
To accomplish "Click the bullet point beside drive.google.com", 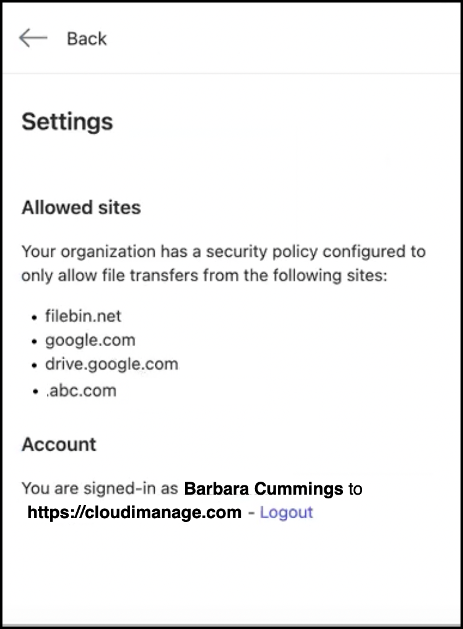I will 34,365.
